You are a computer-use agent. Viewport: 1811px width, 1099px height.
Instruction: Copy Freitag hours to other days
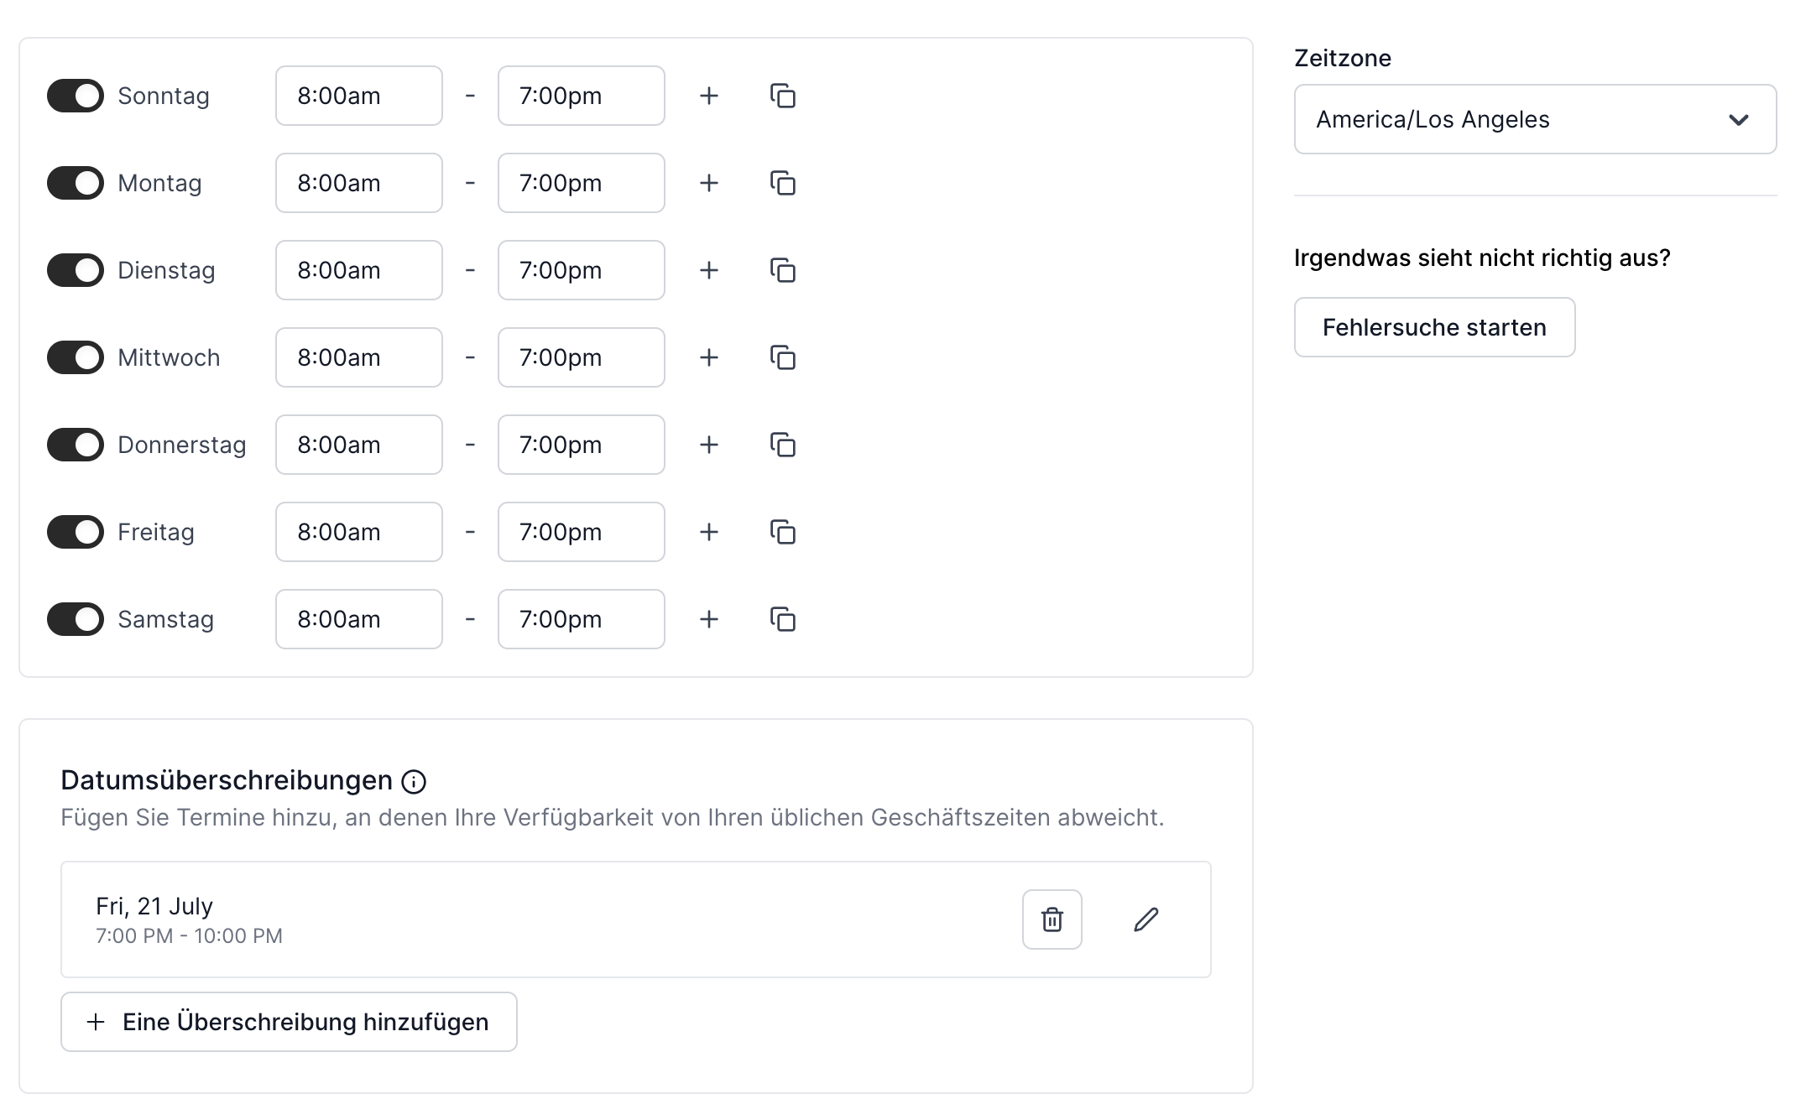point(783,532)
